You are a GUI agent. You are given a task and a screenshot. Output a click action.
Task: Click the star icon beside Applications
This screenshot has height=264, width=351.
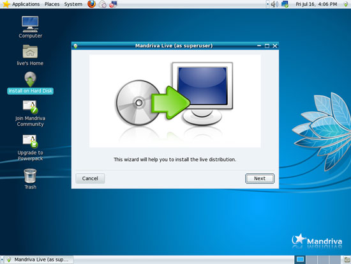coord(6,4)
